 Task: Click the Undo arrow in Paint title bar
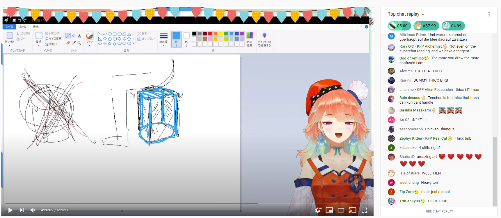[19, 20]
